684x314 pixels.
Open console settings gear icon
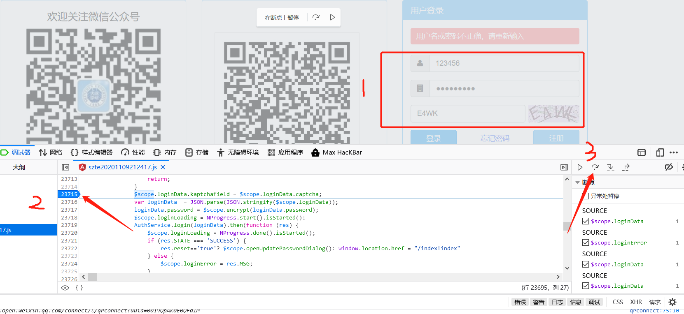(672, 302)
